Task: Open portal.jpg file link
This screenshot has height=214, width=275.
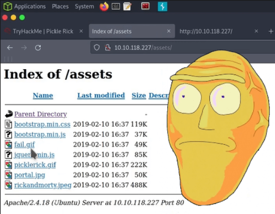Action: tap(30, 175)
